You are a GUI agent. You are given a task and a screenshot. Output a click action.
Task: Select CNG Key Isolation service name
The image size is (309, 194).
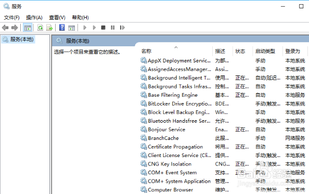click(170, 164)
